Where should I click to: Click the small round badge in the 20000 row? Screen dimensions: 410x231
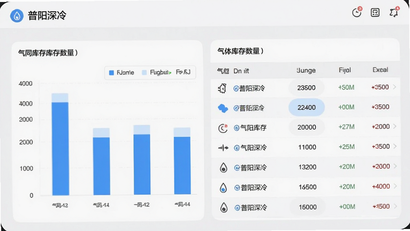point(236,128)
